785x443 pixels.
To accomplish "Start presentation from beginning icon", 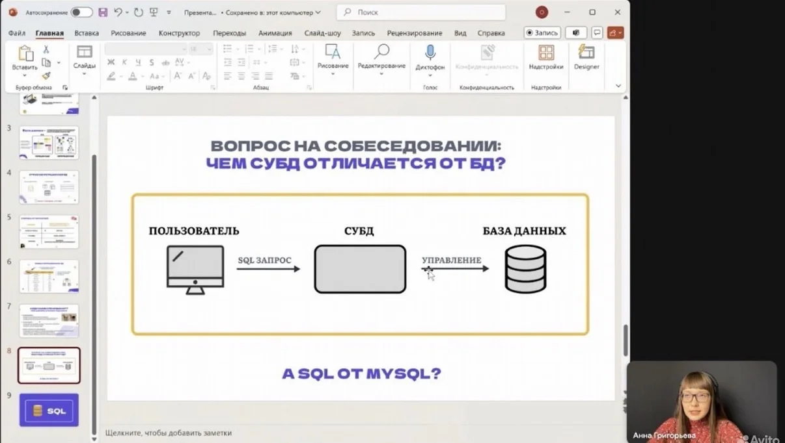I will click(154, 12).
